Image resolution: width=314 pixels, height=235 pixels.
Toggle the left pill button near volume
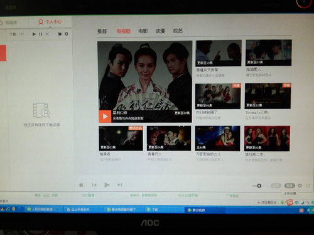click(276, 185)
